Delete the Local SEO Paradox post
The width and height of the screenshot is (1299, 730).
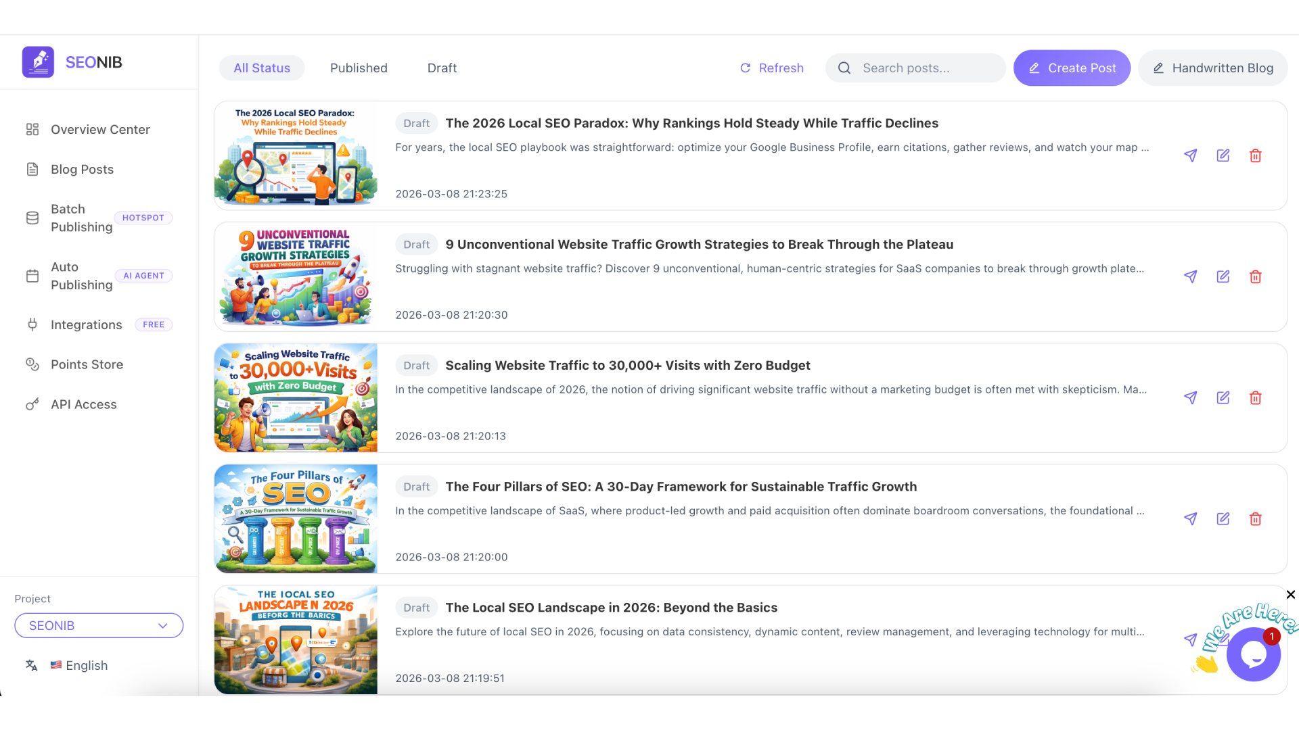tap(1255, 155)
